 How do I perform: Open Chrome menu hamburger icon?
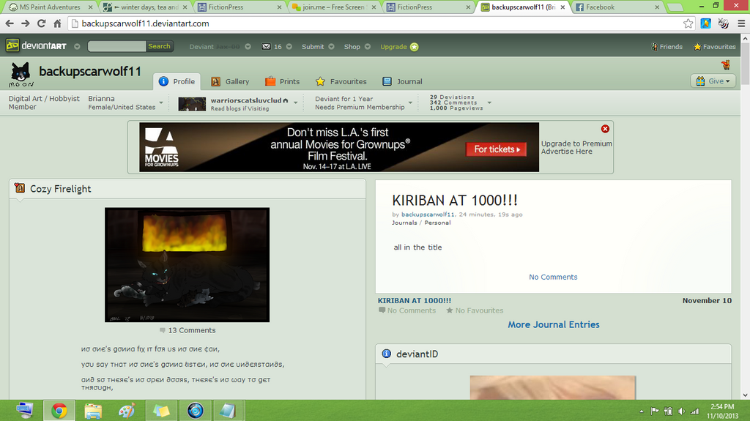click(x=741, y=23)
